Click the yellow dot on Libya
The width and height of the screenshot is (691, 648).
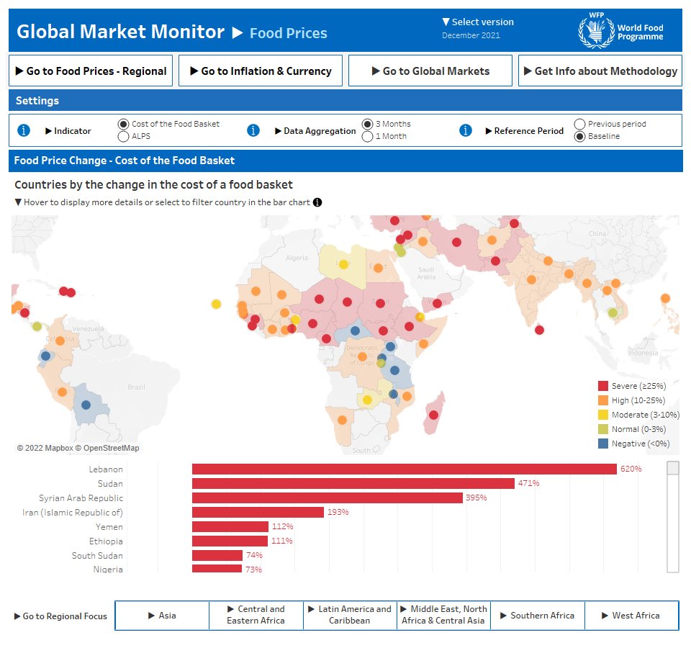(x=343, y=264)
